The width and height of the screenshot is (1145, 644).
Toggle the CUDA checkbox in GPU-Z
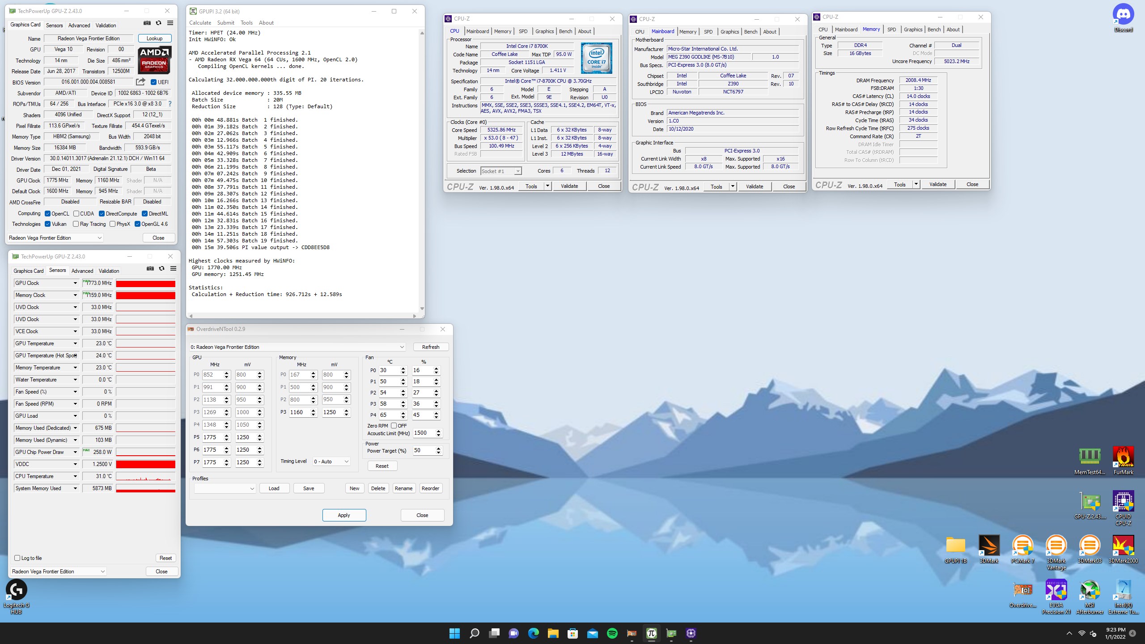point(76,213)
